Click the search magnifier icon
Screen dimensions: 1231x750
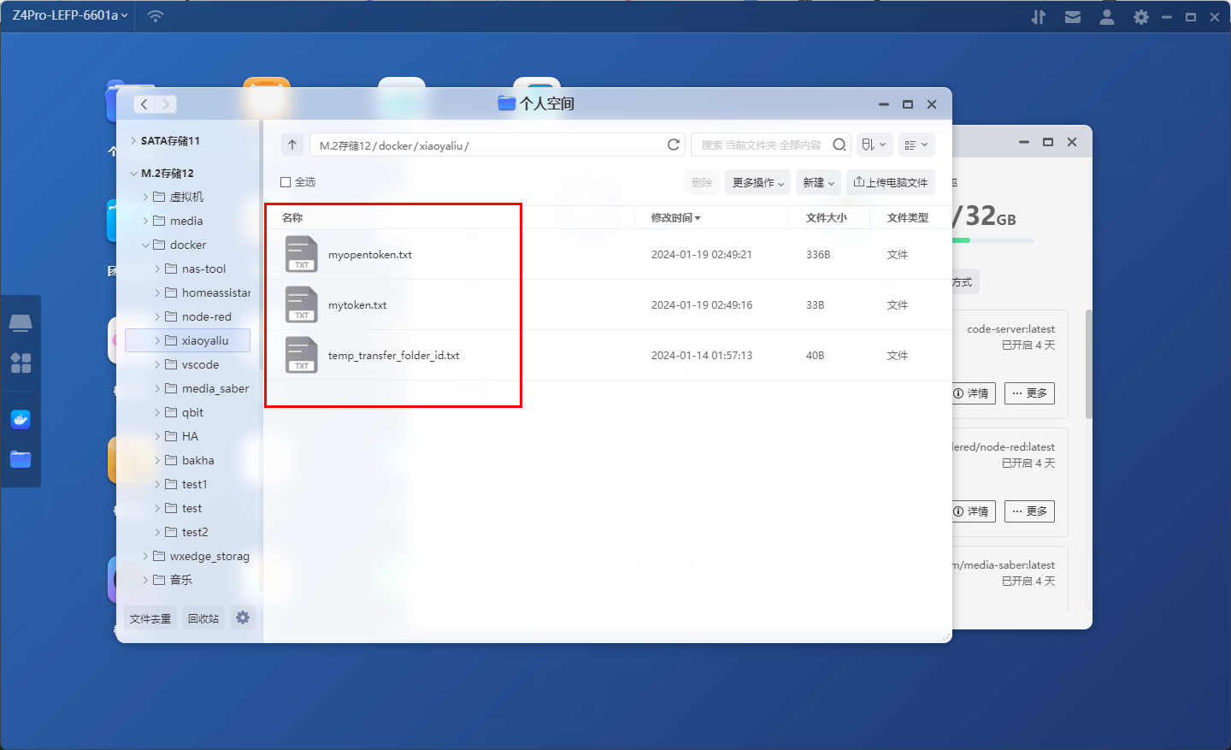(839, 145)
